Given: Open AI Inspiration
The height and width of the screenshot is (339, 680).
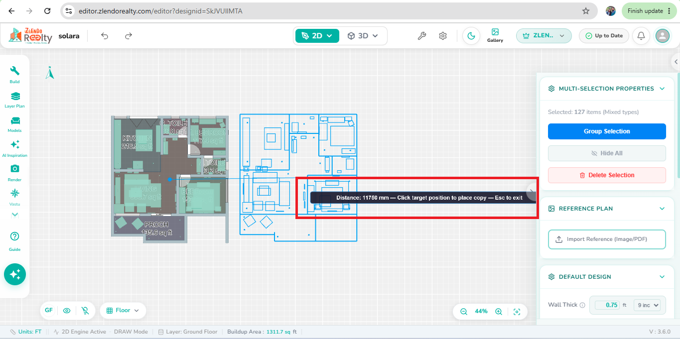Looking at the screenshot, I should (15, 149).
